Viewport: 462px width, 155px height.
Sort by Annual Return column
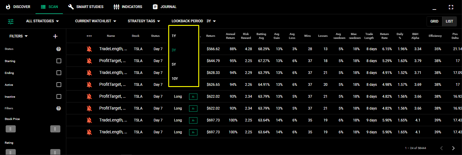pyautogui.click(x=230, y=36)
